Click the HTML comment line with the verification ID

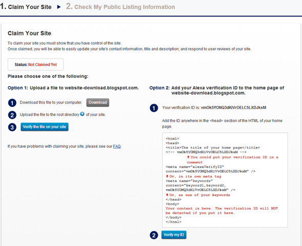tap(206, 152)
